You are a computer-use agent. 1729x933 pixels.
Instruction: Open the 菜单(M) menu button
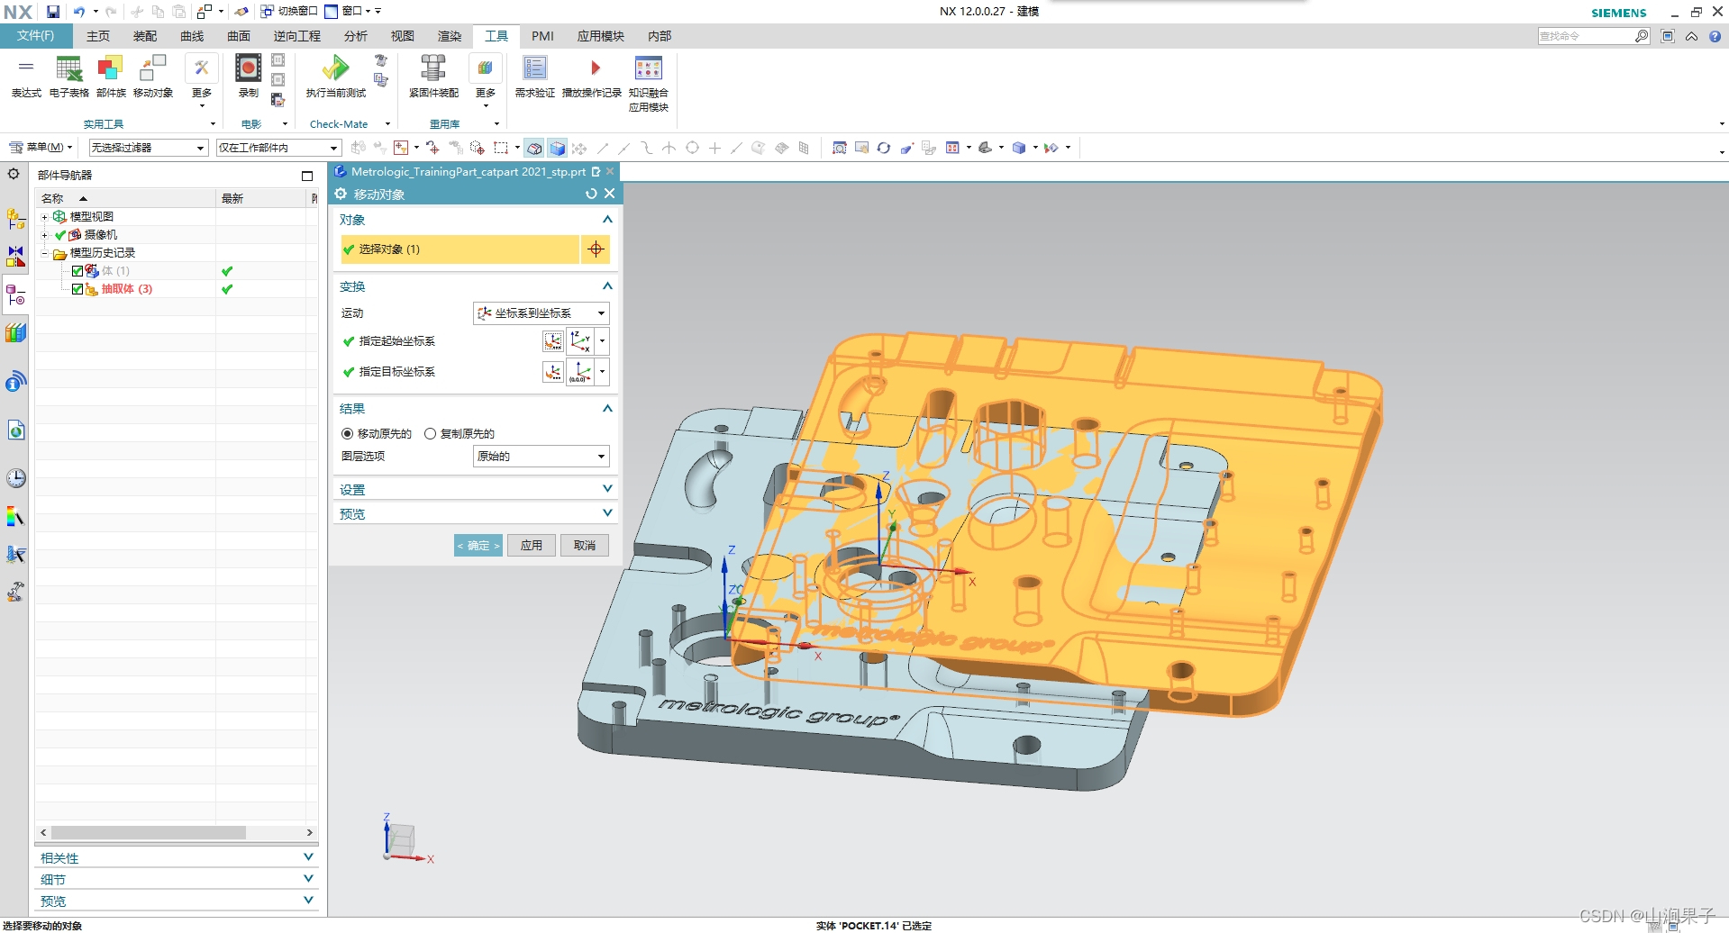pyautogui.click(x=41, y=148)
